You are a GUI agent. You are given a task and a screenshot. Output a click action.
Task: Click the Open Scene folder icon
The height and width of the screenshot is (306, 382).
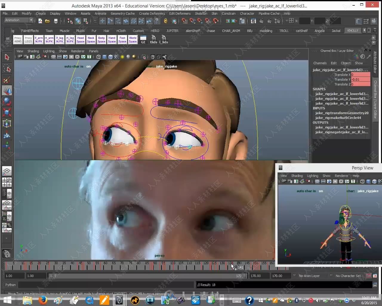click(x=47, y=21)
